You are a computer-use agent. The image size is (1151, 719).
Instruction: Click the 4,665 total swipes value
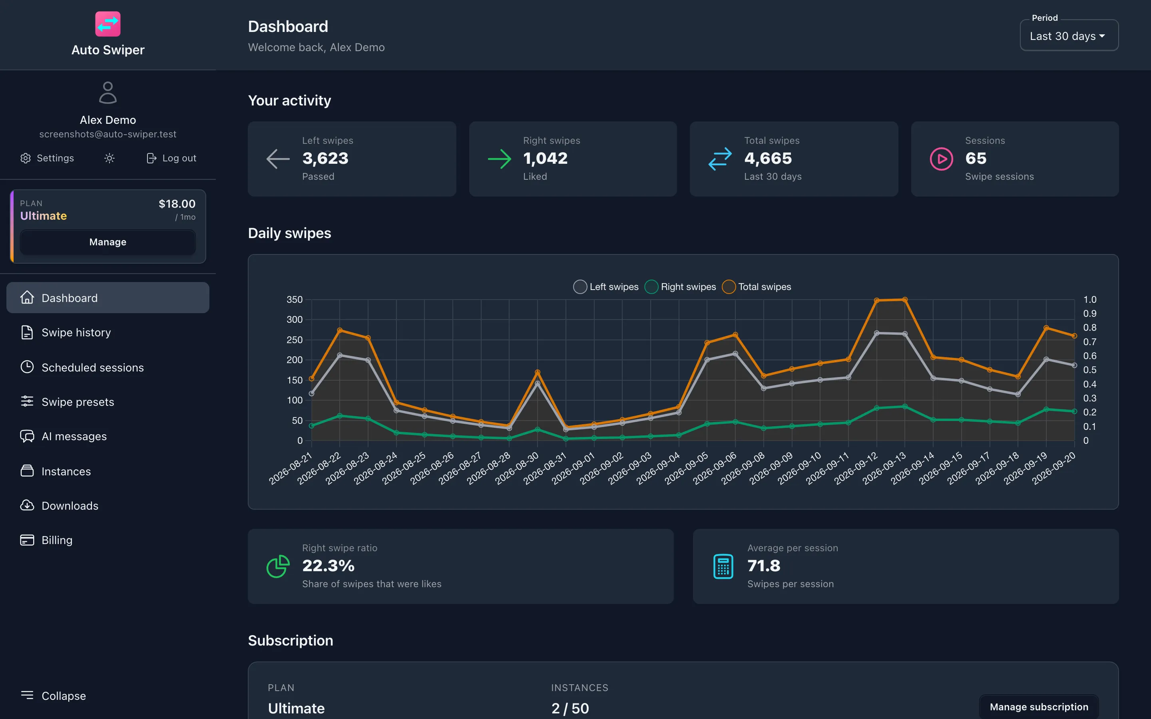768,158
